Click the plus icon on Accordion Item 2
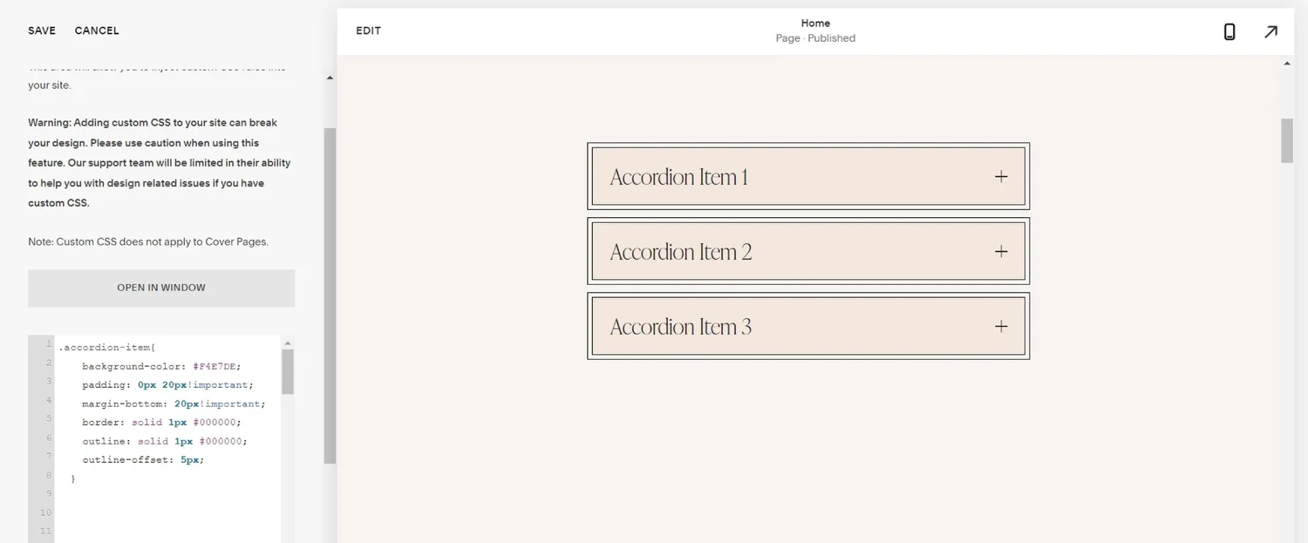Image resolution: width=1308 pixels, height=543 pixels. (1000, 251)
